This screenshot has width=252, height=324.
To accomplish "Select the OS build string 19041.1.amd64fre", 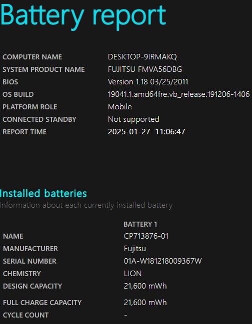I will coord(179,94).
